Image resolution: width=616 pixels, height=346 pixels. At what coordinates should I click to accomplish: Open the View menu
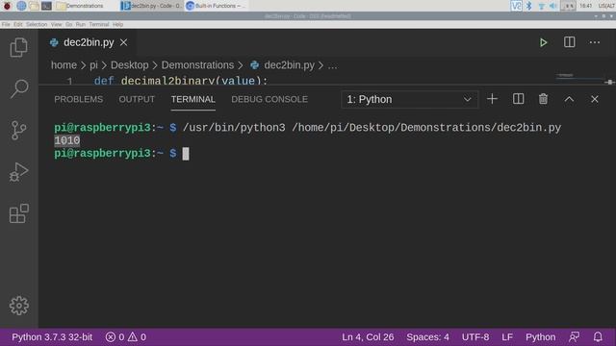[x=56, y=24]
